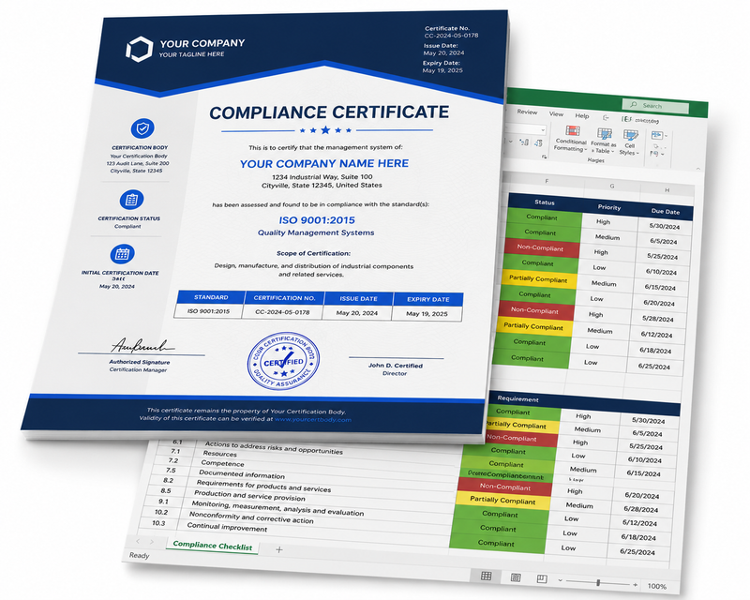Open the number format dropdown in the ribbon

pos(543,129)
